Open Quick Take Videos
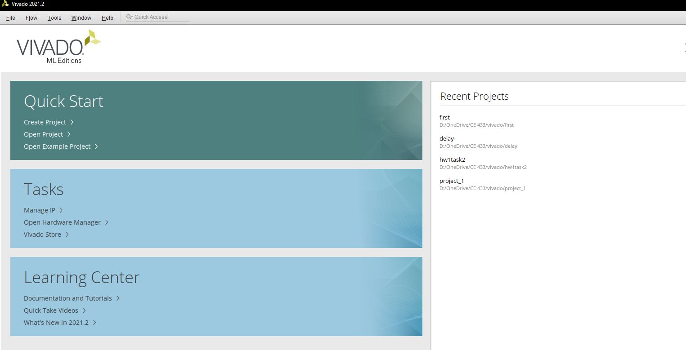The height and width of the screenshot is (350, 686). click(x=51, y=310)
